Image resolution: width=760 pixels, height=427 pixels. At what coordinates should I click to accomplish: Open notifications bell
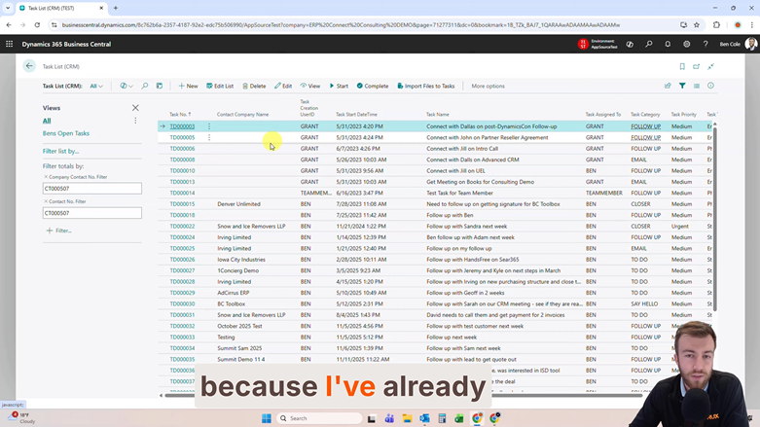coord(668,44)
